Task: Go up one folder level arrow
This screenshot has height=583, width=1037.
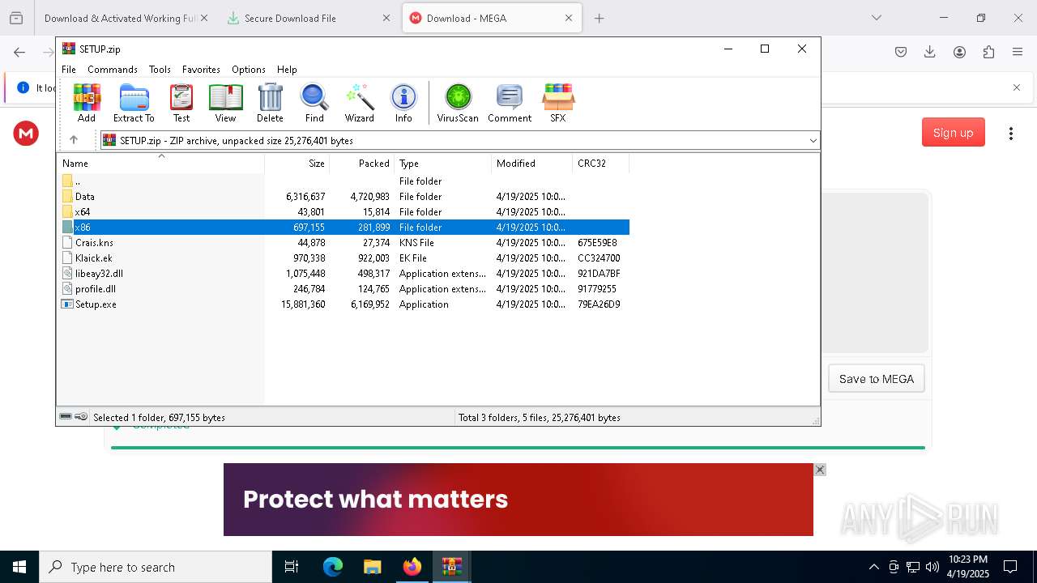Action: 74,140
